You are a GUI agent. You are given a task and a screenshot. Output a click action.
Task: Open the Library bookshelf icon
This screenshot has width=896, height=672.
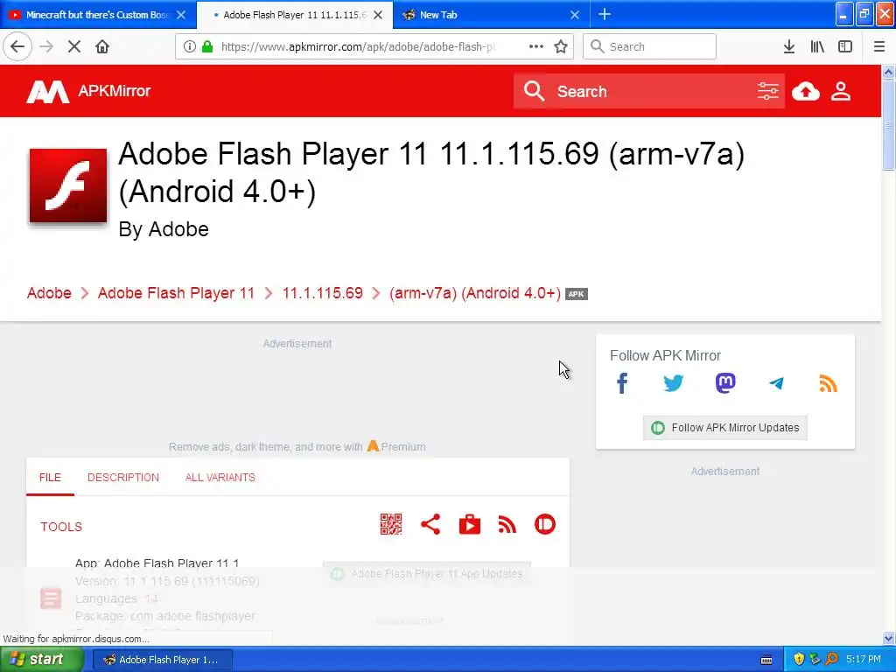pos(817,47)
